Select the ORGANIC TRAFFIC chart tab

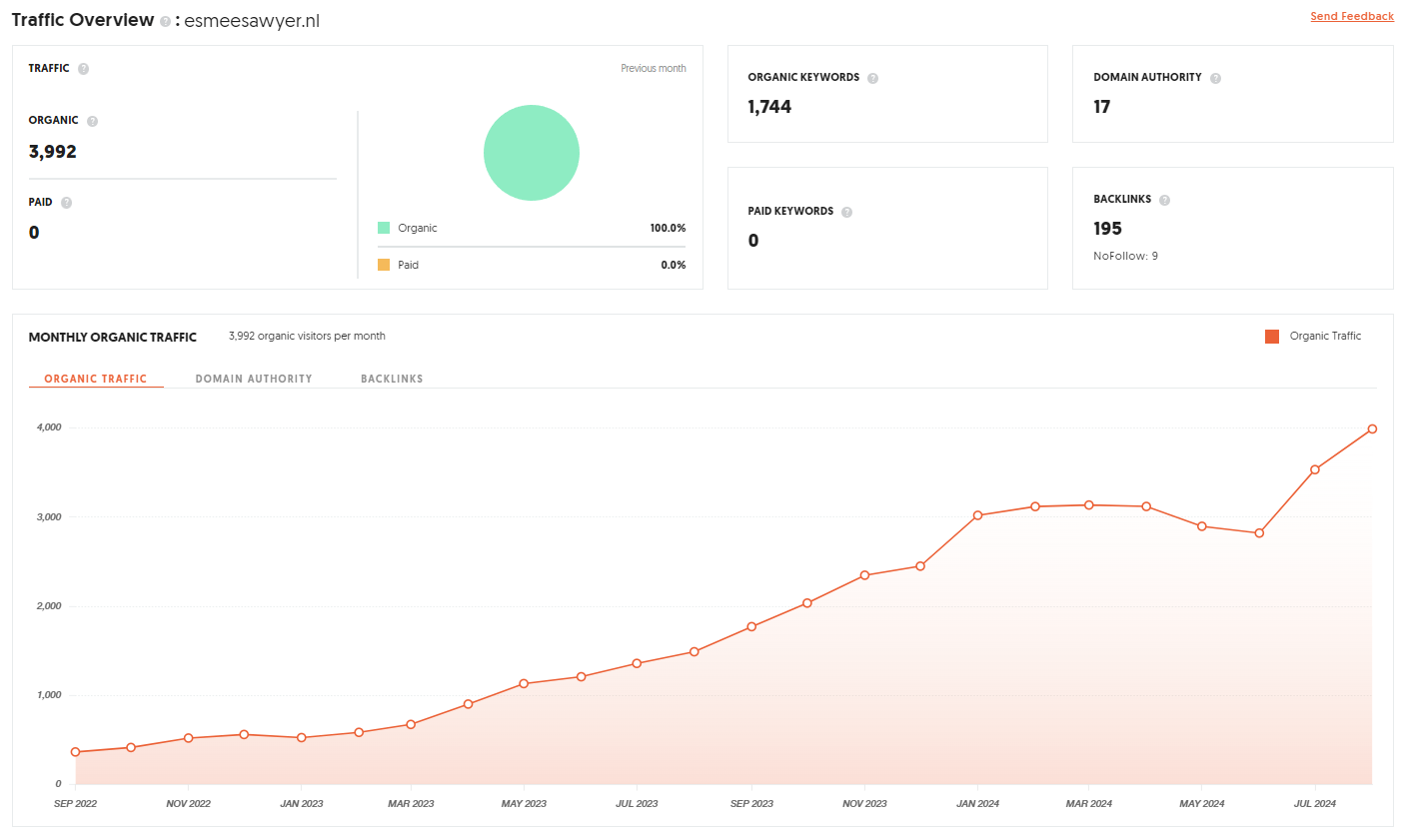point(96,380)
